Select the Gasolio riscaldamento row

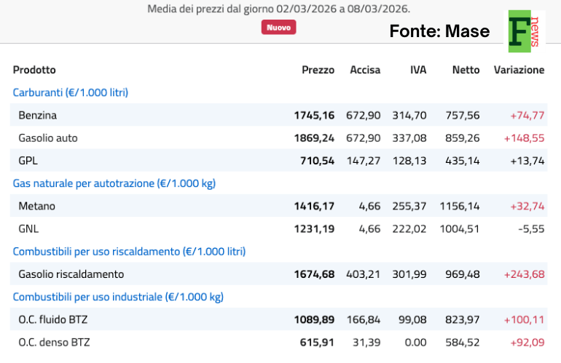click(x=71, y=274)
